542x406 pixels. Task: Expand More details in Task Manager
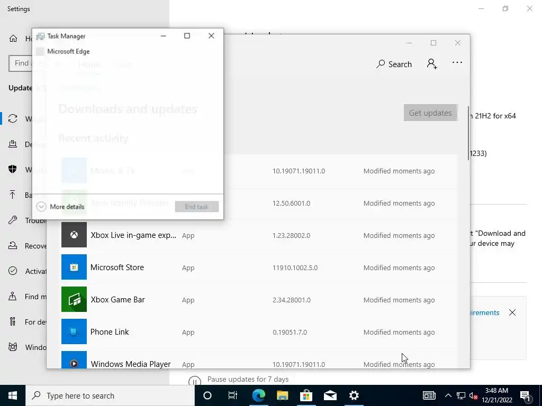[60, 207]
